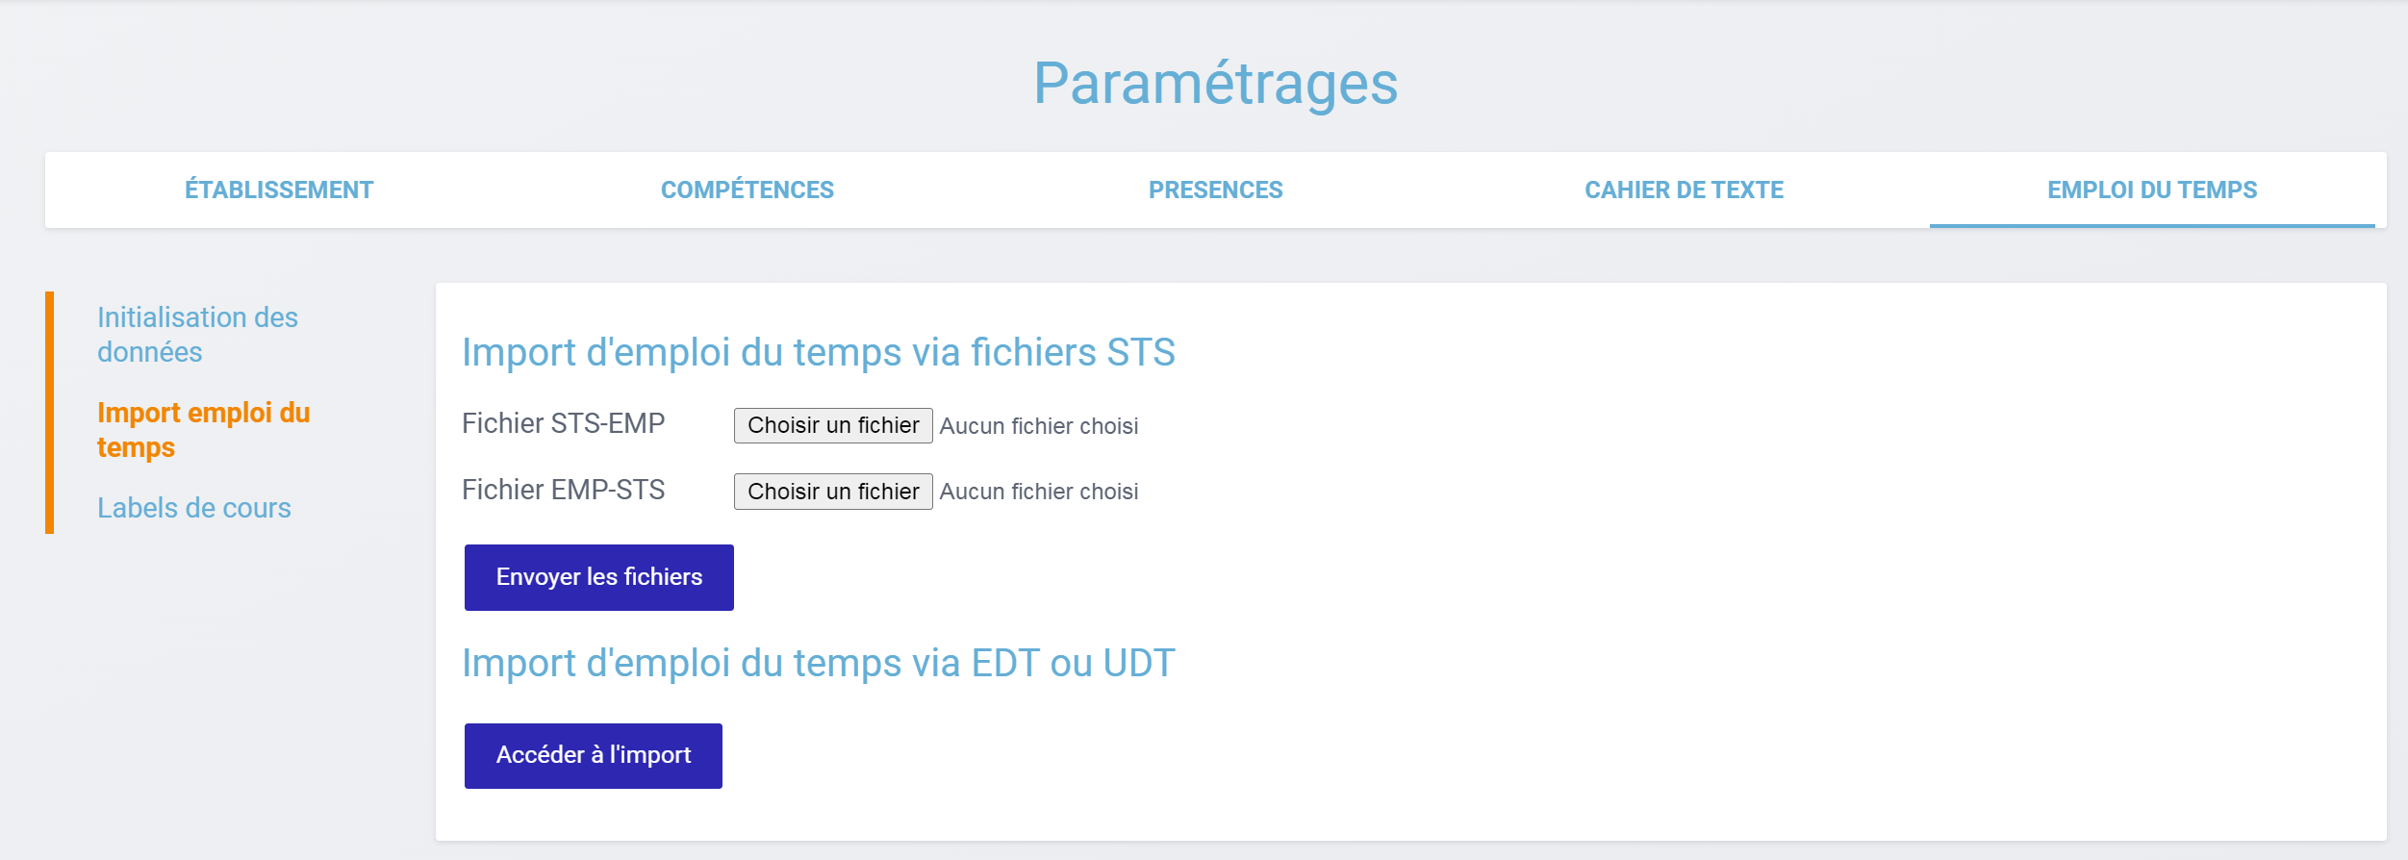
Task: Click the STS files import heading
Action: click(818, 352)
